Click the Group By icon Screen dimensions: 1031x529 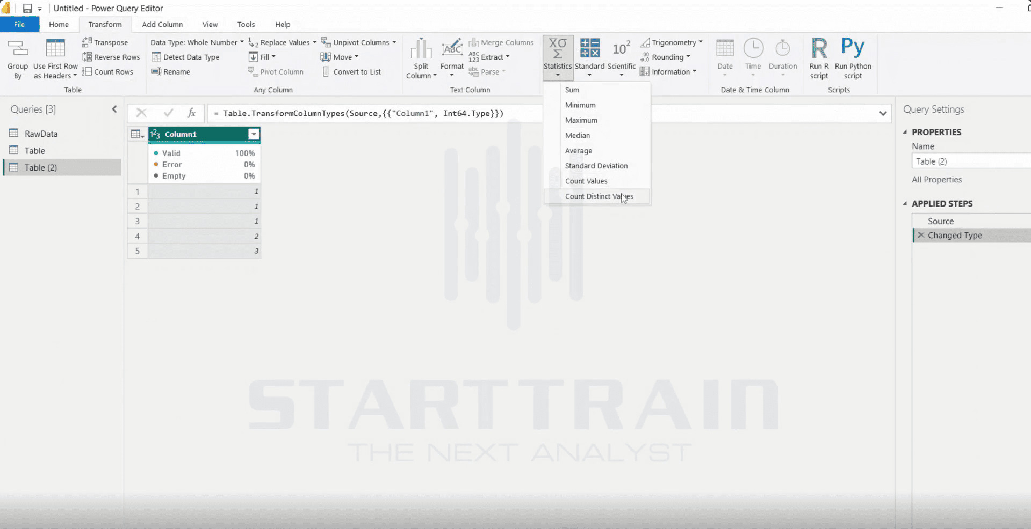coord(17,49)
